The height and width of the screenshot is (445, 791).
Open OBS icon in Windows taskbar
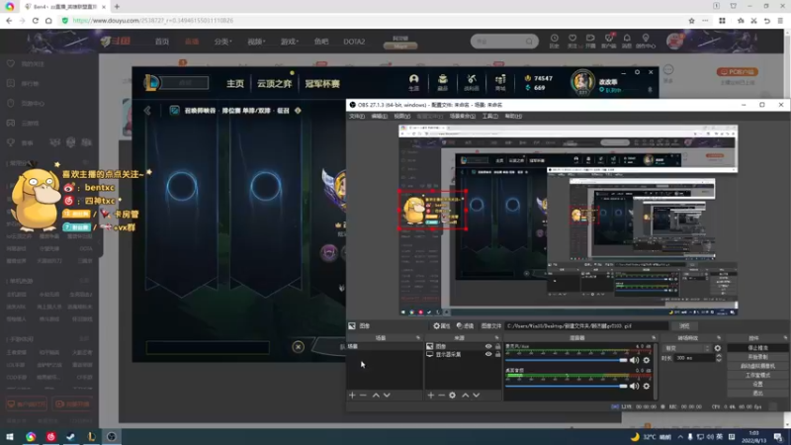[x=111, y=436]
